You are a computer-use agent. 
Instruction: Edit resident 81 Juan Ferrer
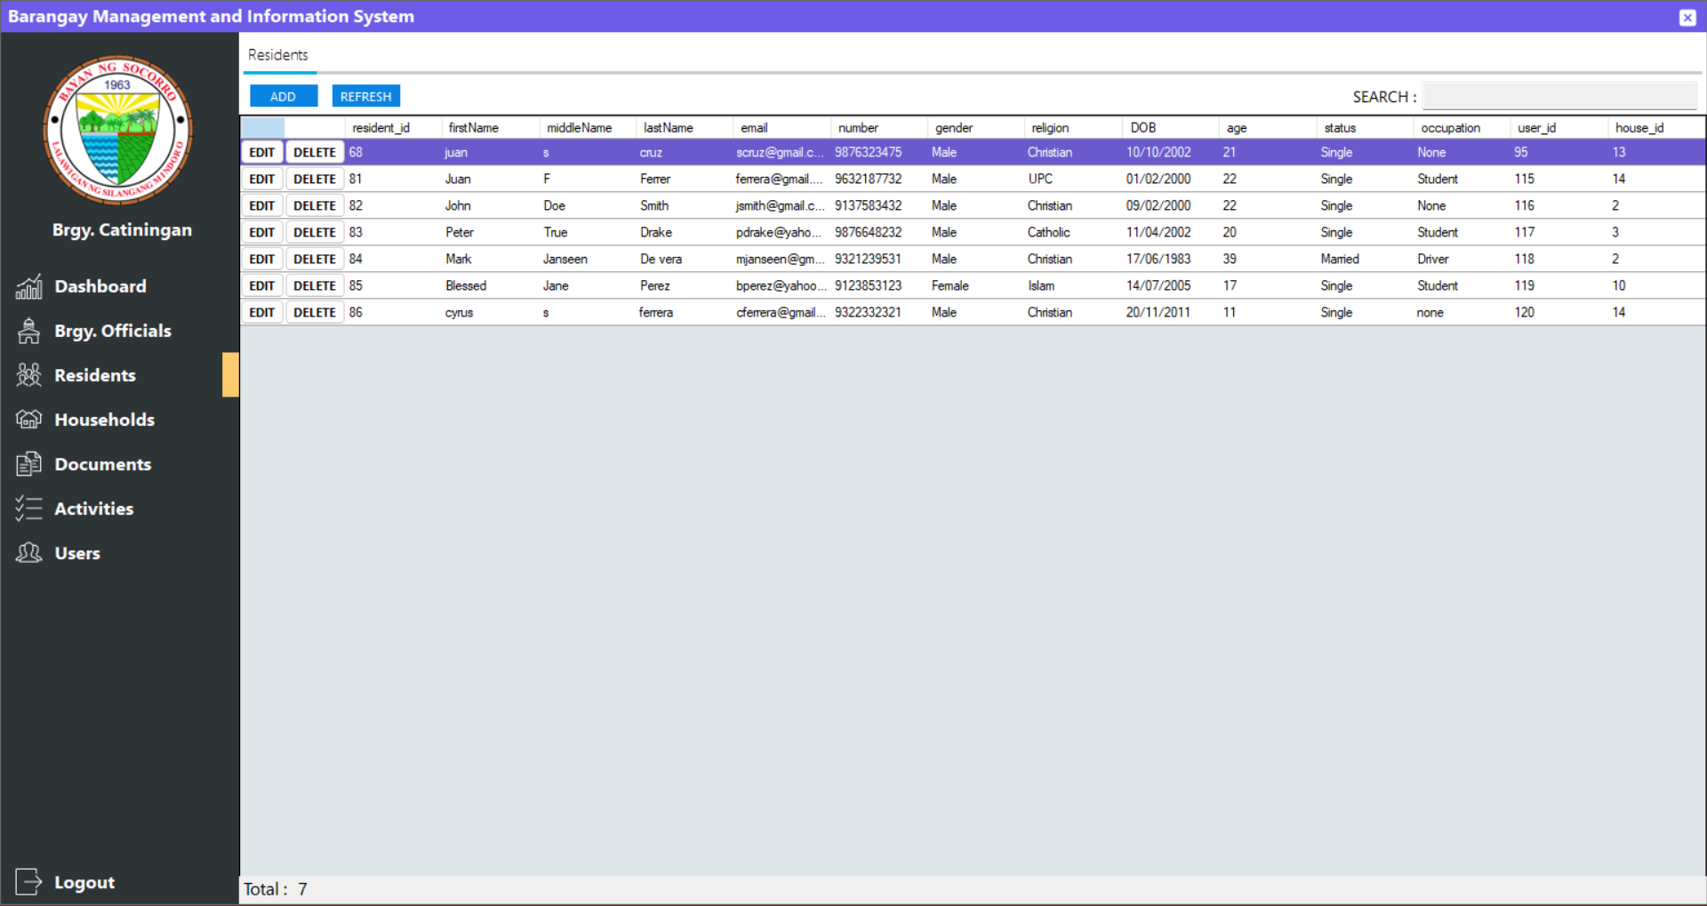(x=262, y=179)
